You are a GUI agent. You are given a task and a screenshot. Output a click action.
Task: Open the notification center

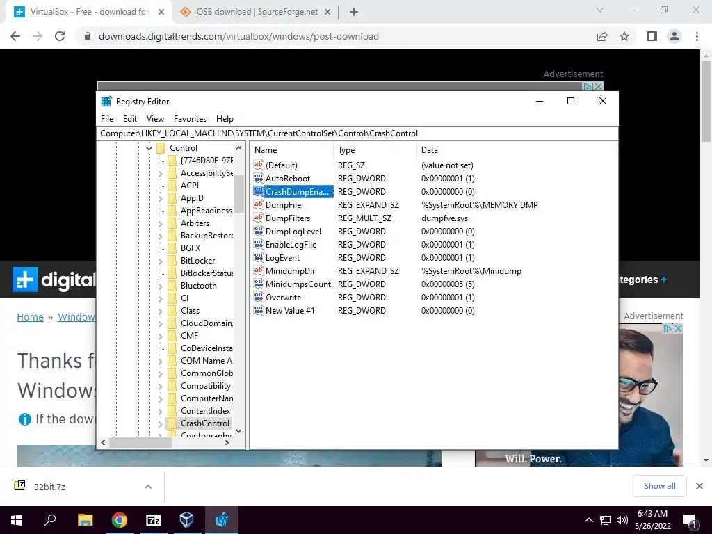(690, 520)
